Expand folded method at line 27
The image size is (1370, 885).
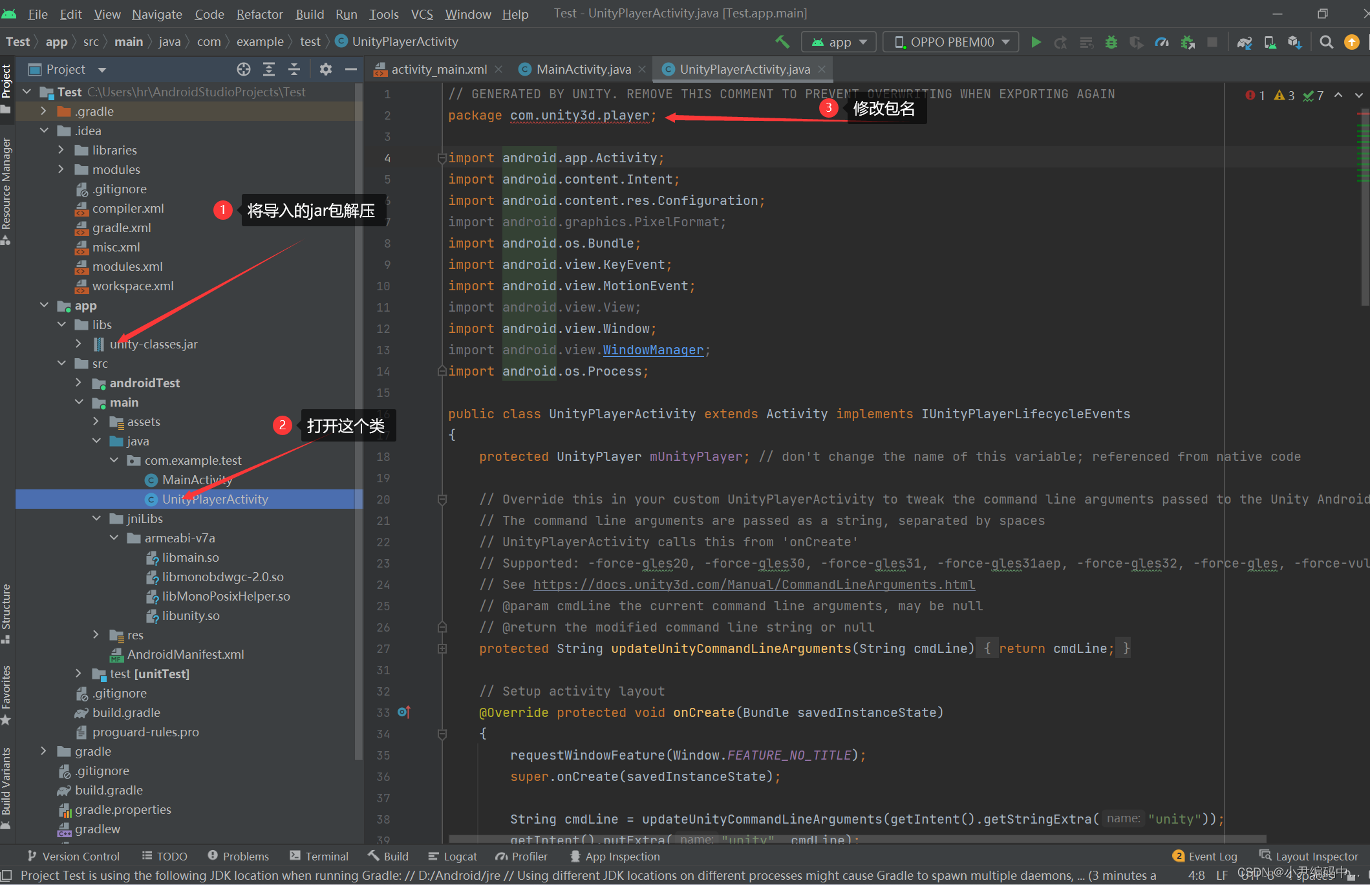[x=442, y=648]
